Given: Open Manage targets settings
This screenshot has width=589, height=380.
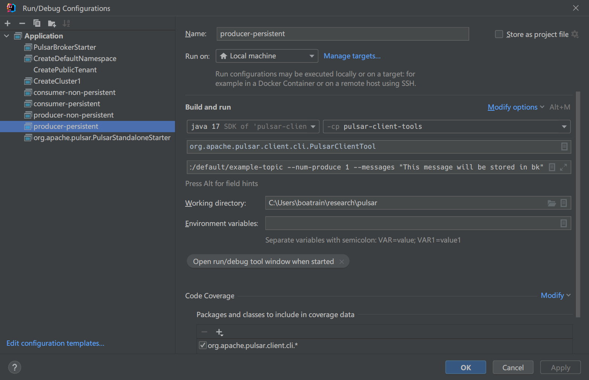Looking at the screenshot, I should [352, 56].
